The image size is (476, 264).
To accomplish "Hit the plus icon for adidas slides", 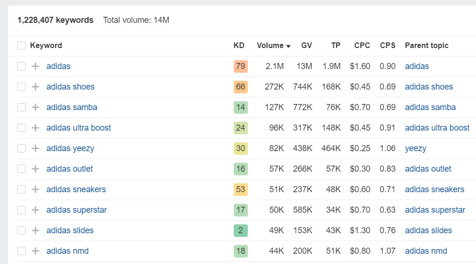I will [35, 230].
